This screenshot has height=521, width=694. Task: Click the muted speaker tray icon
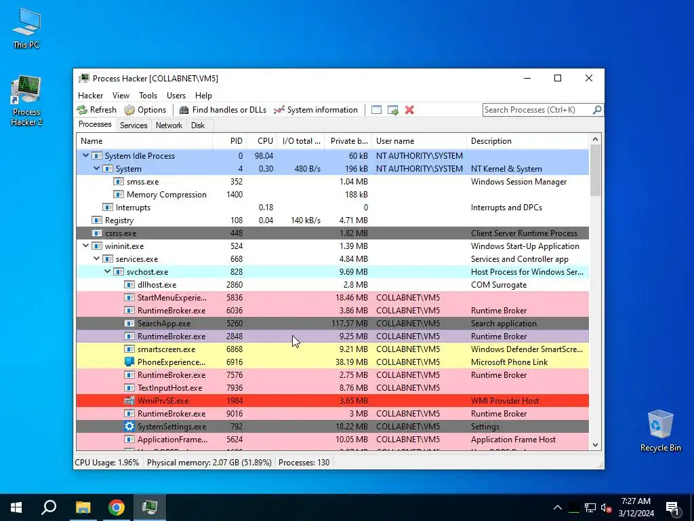click(x=607, y=507)
